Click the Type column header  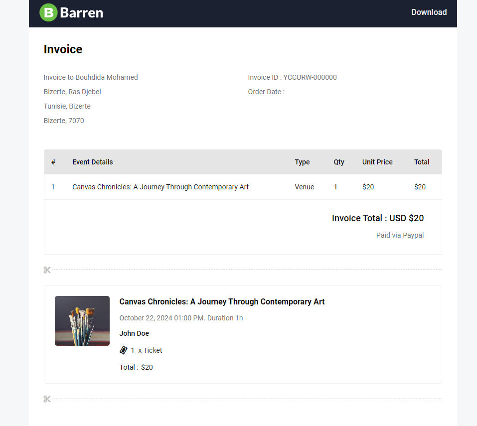pyautogui.click(x=302, y=162)
